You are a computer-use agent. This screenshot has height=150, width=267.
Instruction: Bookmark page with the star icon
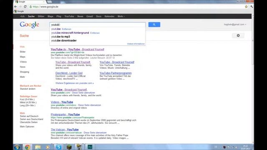(246, 7)
